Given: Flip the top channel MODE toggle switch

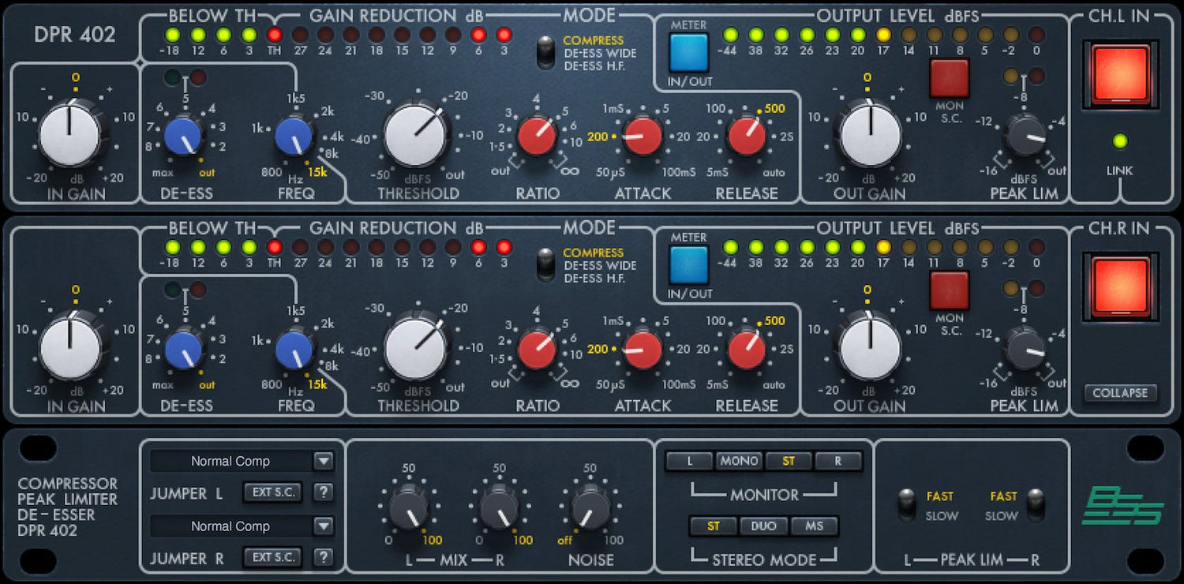Looking at the screenshot, I should tap(543, 52).
